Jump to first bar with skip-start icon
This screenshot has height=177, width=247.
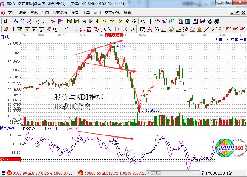69,21
